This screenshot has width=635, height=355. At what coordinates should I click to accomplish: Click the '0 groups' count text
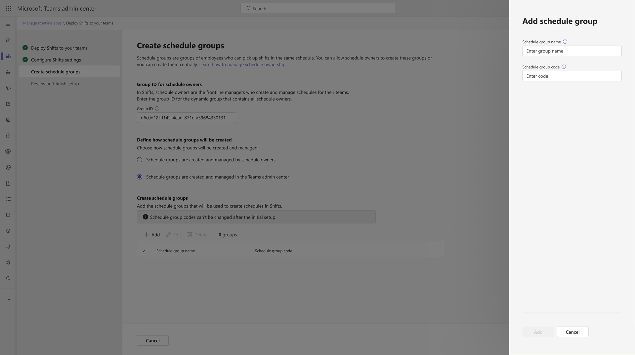(228, 235)
